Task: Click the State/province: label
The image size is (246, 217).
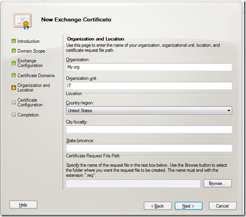Action: 80,141
